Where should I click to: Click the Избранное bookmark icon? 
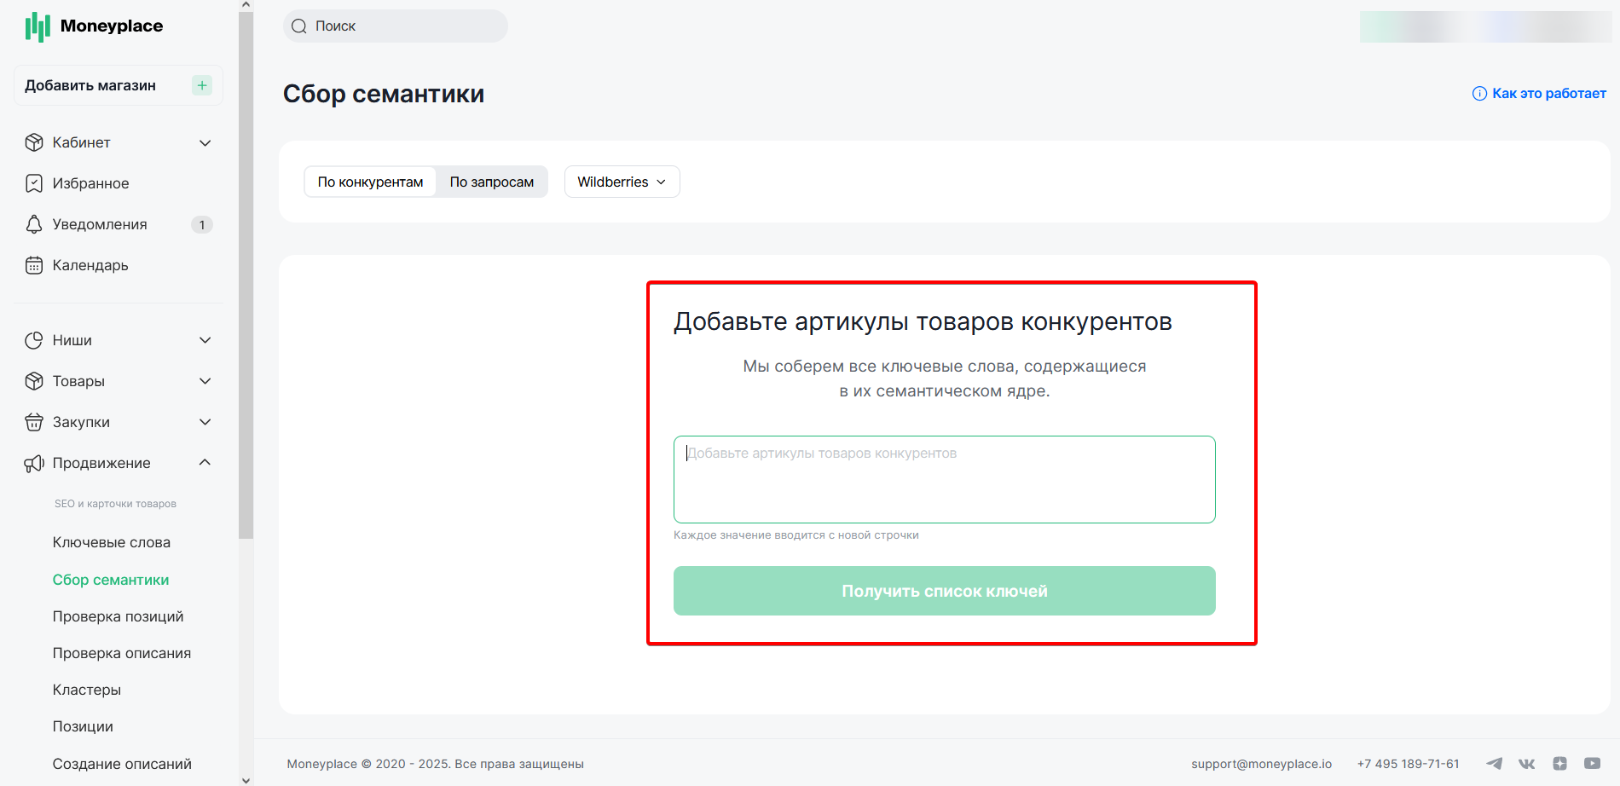click(34, 183)
